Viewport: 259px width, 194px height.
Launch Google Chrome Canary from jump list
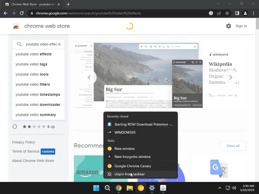click(141, 166)
